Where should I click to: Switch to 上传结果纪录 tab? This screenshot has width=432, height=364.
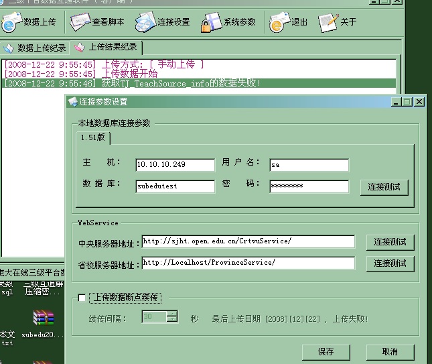click(x=107, y=48)
